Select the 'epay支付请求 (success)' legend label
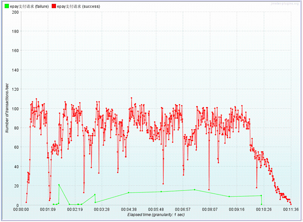 pyautogui.click(x=79, y=6)
